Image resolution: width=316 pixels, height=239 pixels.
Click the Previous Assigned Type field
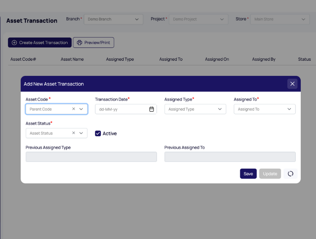(91, 157)
